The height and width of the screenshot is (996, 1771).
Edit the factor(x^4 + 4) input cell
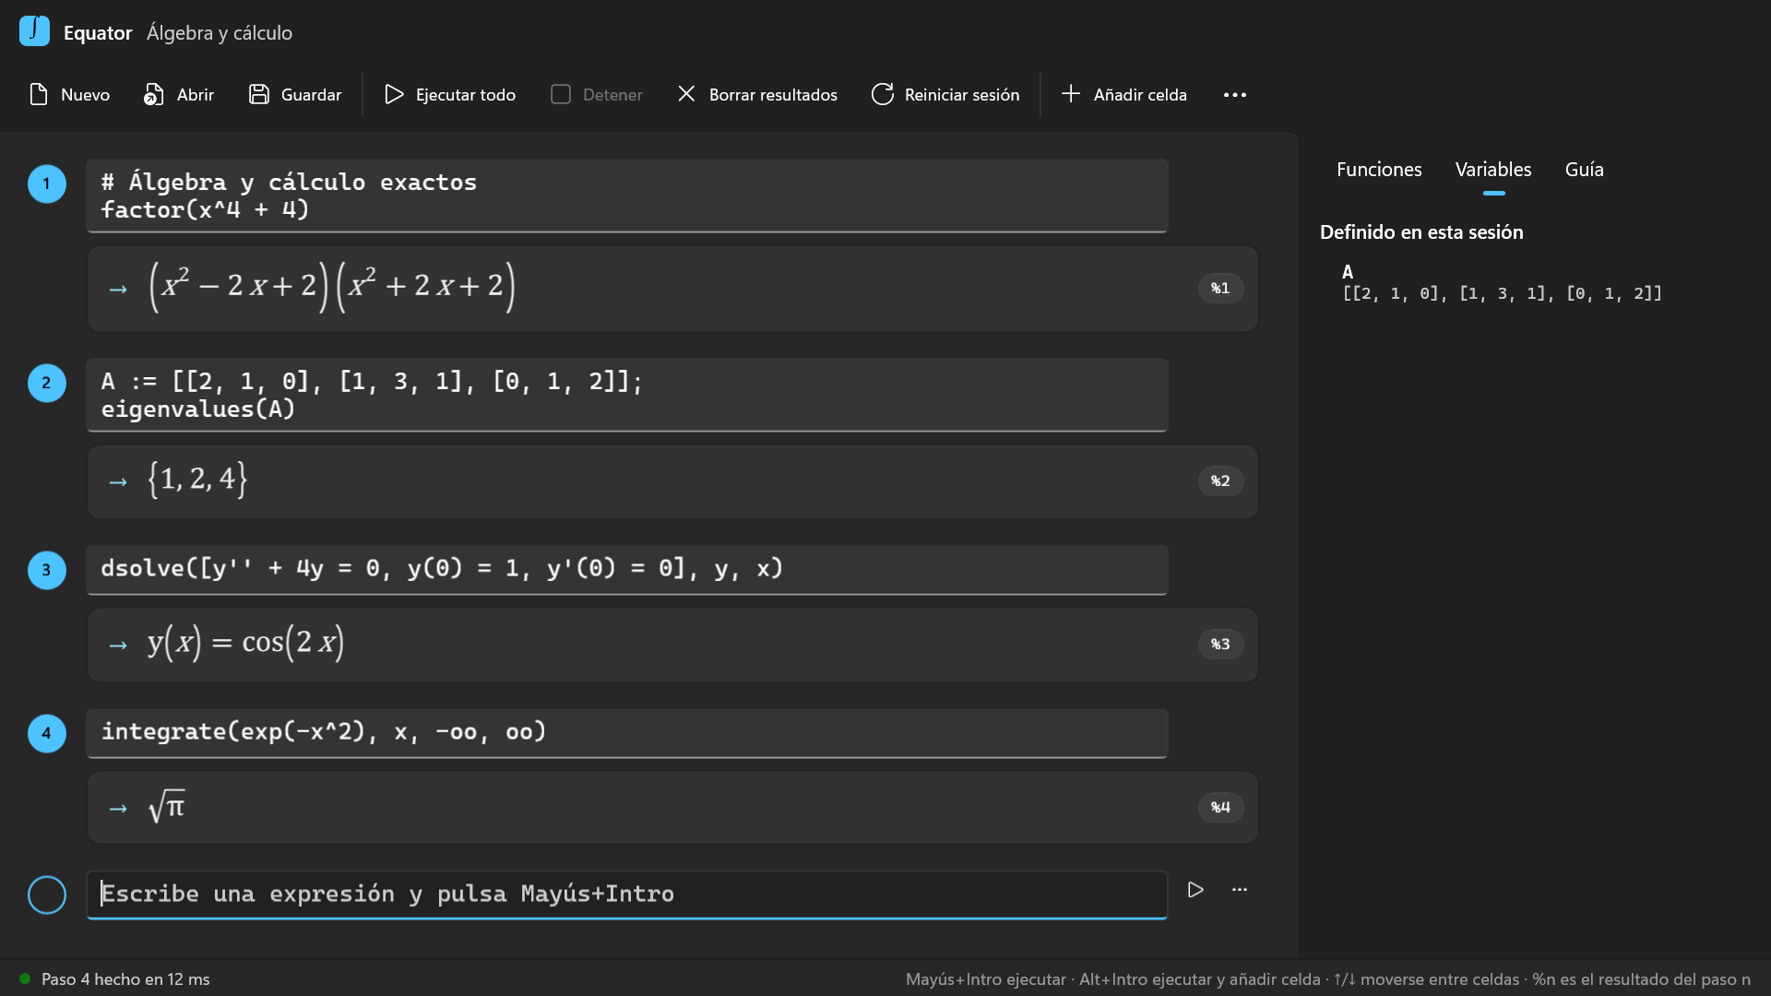[627, 196]
